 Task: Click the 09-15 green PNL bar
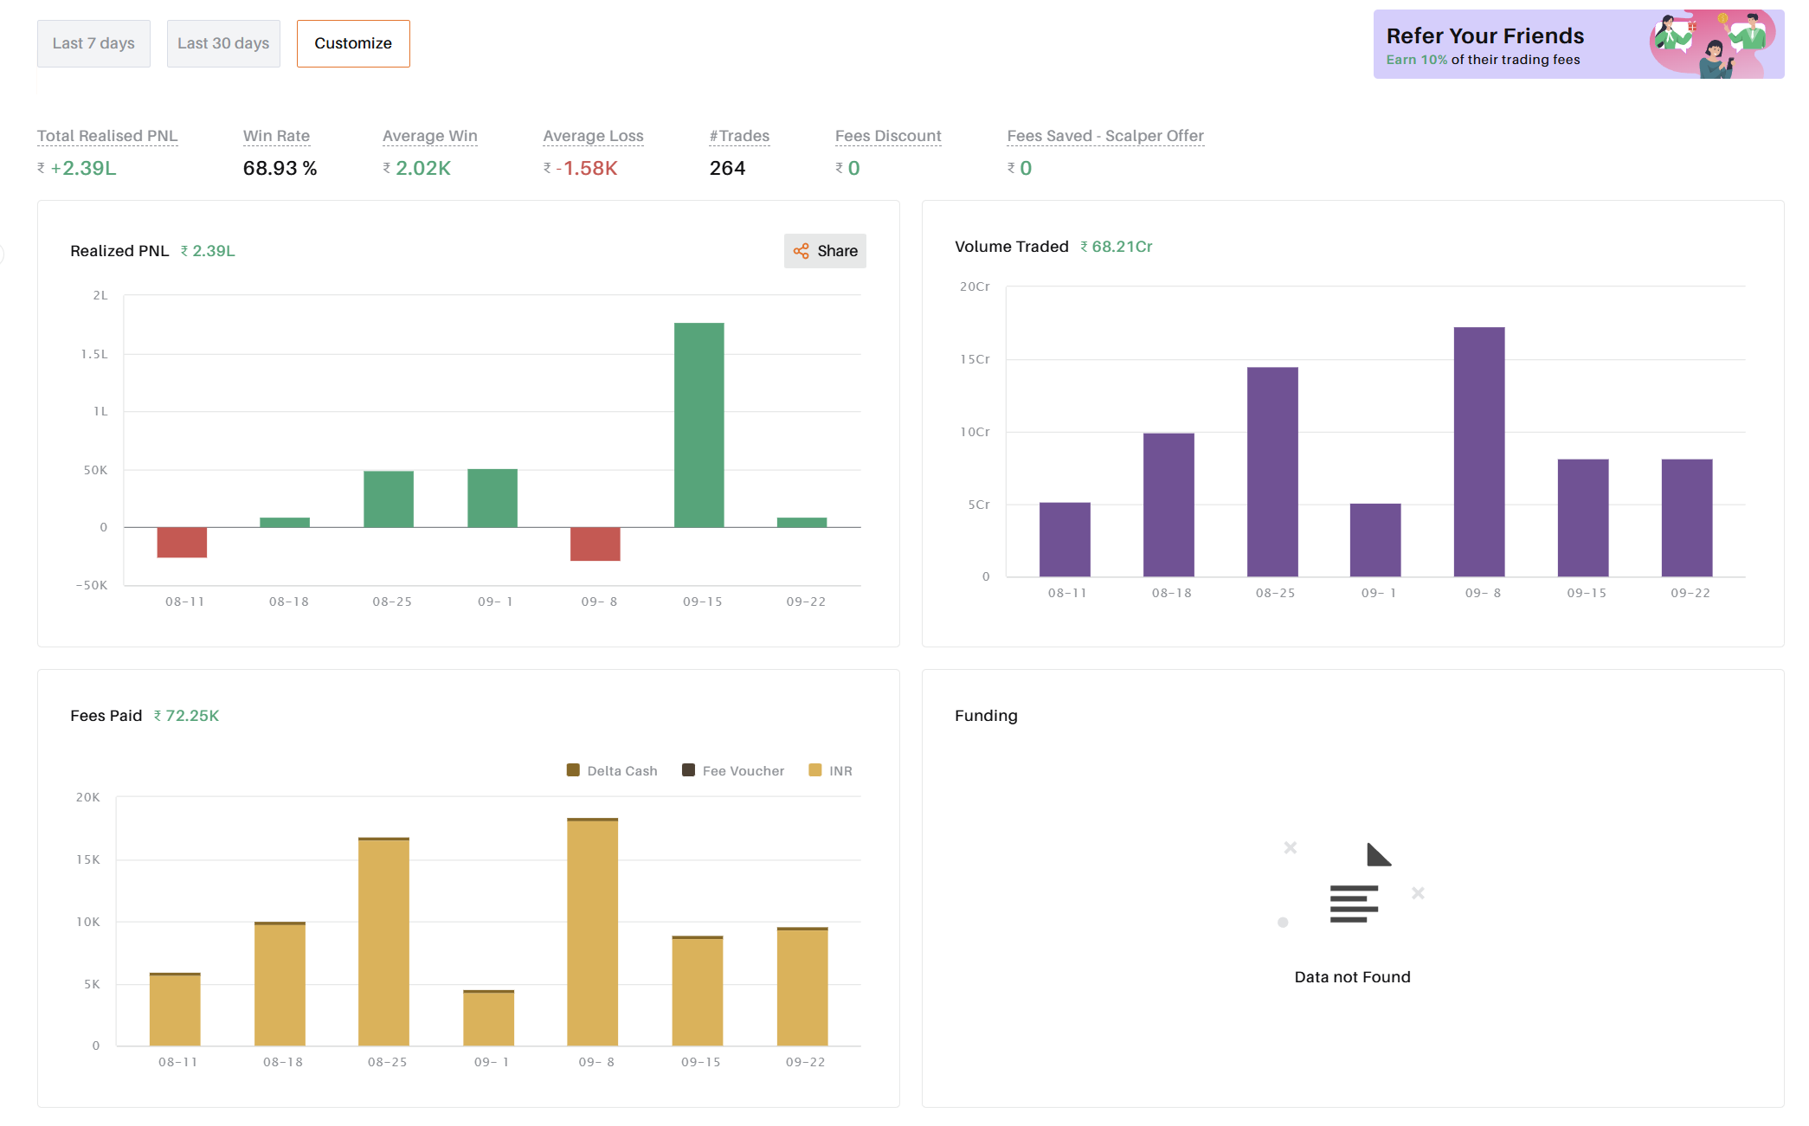699,424
